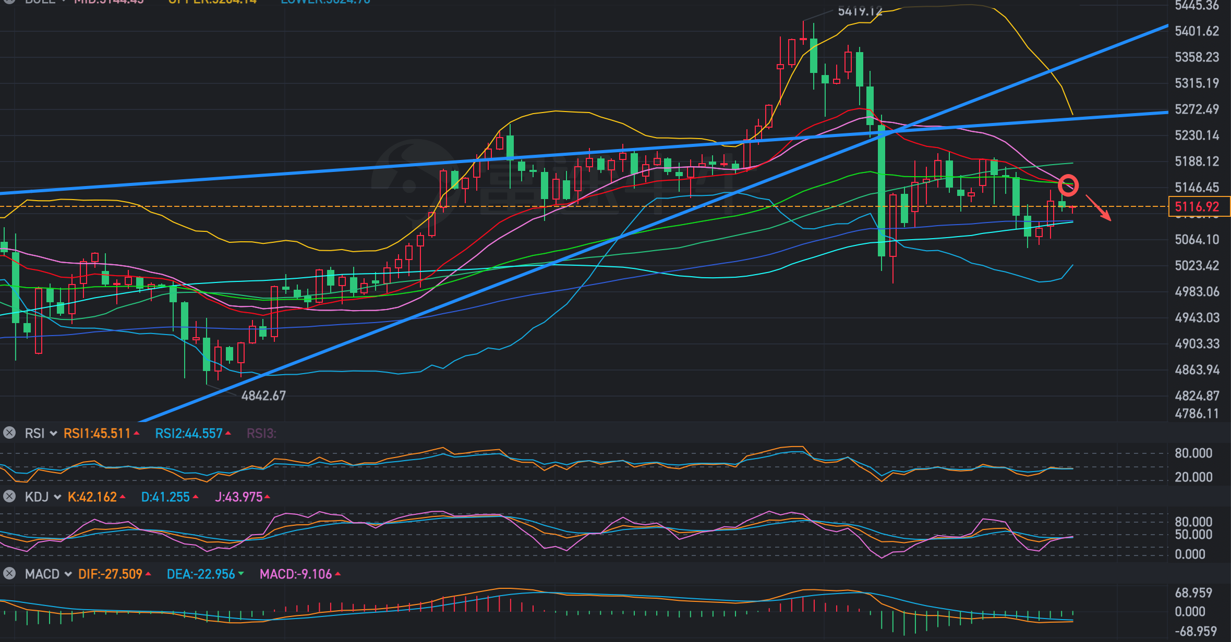Click the 4842.67 low price label
Screen dimensions: 1231x642
(263, 396)
